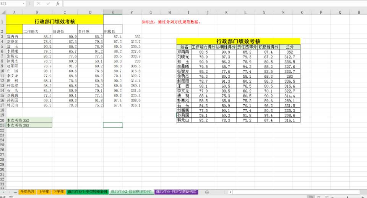Viewport: 367px width, 198px height.
Task: Add a new sheet with the plus icon
Action: (207, 192)
